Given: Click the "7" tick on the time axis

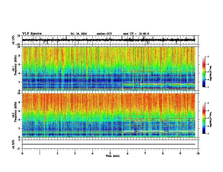Looking at the screenshot, I should 145,153.
